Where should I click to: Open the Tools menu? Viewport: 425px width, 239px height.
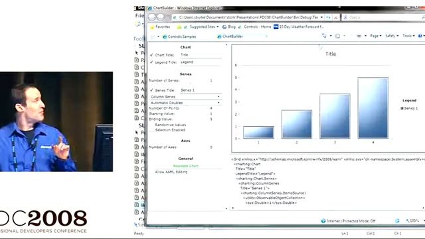408,36
